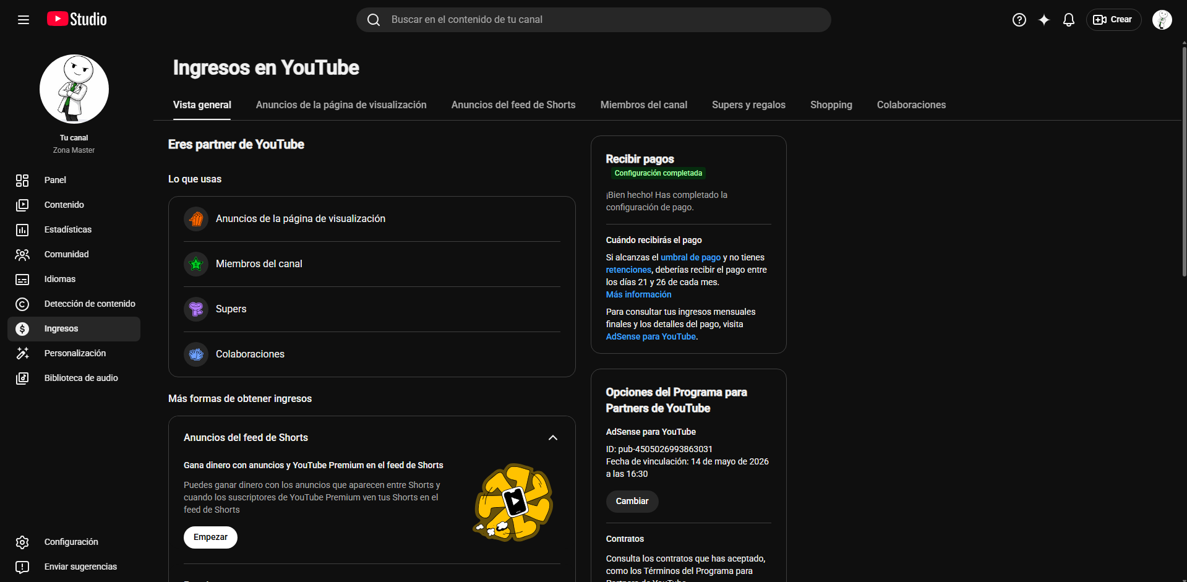Click the Panel dashboard icon
1187x582 pixels.
pyautogui.click(x=22, y=180)
